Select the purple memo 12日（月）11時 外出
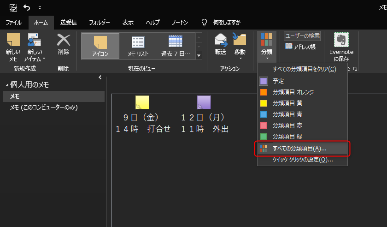This screenshot has width=387, height=227. [x=205, y=114]
